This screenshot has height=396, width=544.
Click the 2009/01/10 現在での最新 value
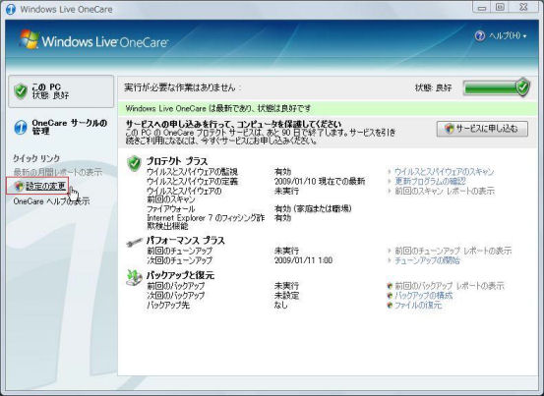click(320, 181)
